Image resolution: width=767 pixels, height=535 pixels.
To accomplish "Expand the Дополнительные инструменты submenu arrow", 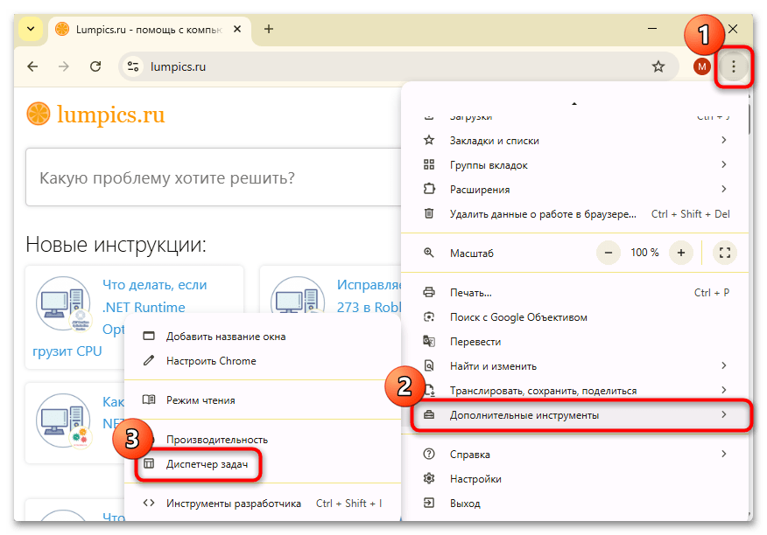I will 724,415.
